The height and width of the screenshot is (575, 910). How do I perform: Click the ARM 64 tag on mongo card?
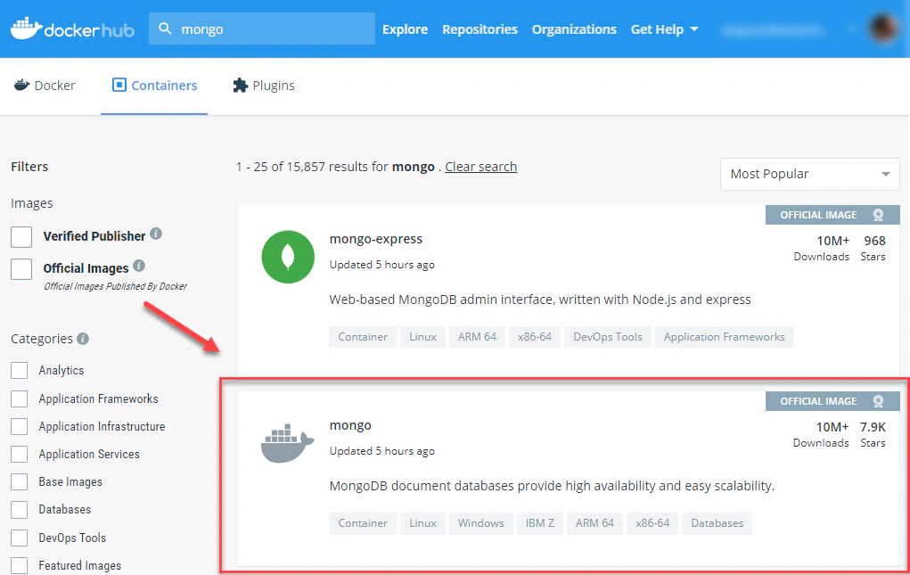click(x=594, y=523)
